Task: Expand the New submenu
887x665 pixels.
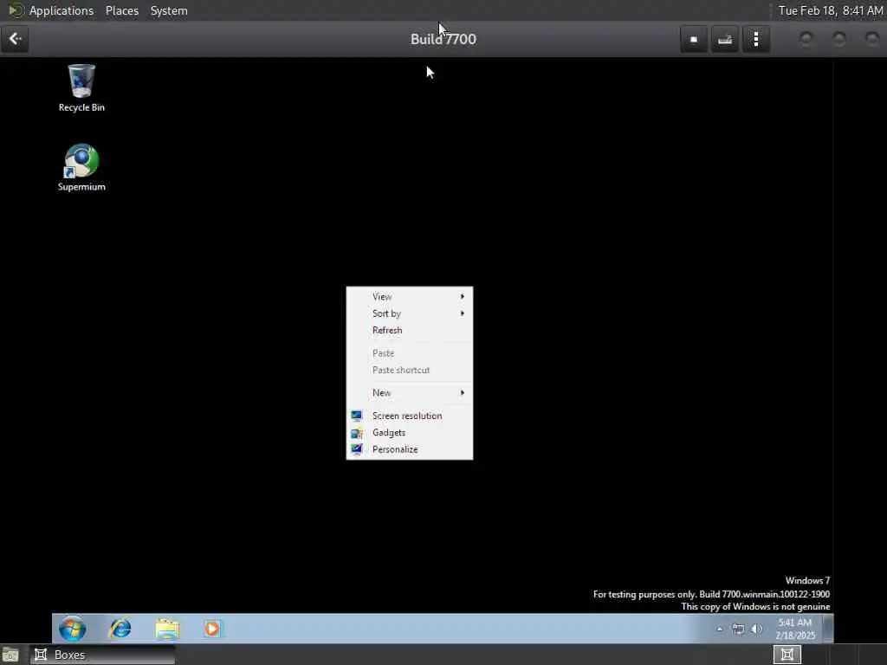Action: pos(410,392)
